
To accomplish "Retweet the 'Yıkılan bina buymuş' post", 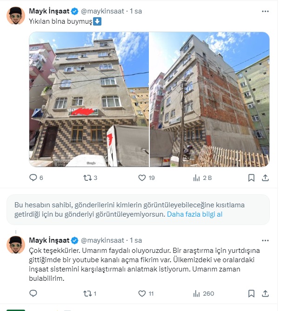I will pyautogui.click(x=90, y=178).
